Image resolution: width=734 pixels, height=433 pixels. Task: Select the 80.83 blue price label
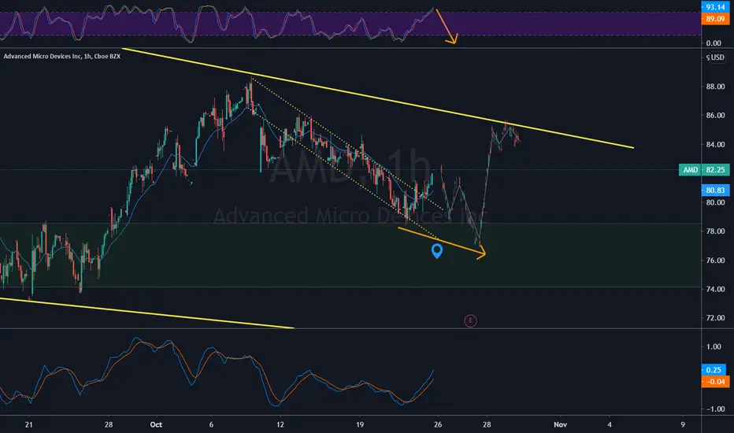pyautogui.click(x=715, y=190)
